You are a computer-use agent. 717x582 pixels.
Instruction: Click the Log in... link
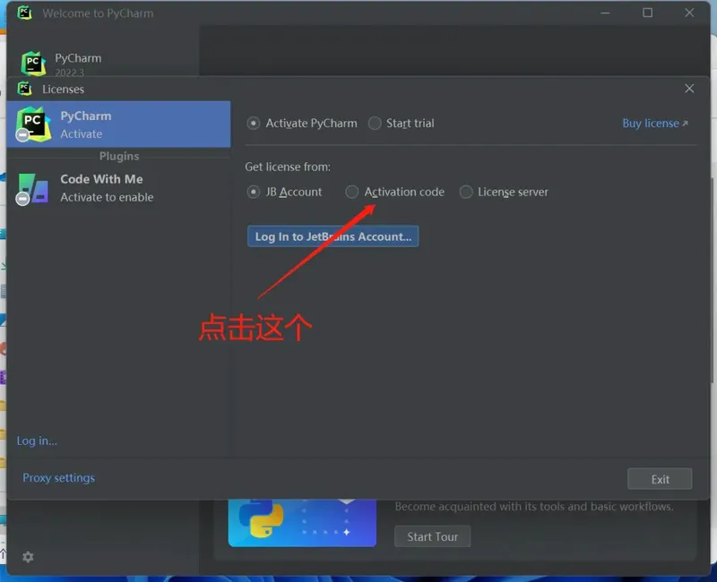click(x=37, y=441)
